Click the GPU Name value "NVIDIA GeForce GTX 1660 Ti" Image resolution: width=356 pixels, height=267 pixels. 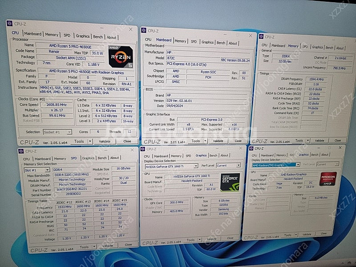pos(192,176)
